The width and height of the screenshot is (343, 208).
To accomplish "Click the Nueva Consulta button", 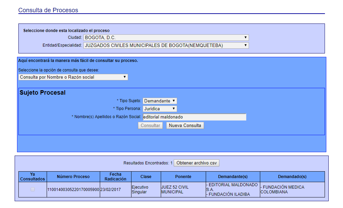I will (185, 126).
